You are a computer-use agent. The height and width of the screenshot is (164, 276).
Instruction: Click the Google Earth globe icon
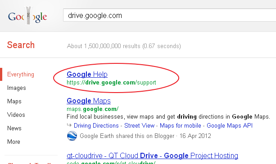click(x=72, y=136)
